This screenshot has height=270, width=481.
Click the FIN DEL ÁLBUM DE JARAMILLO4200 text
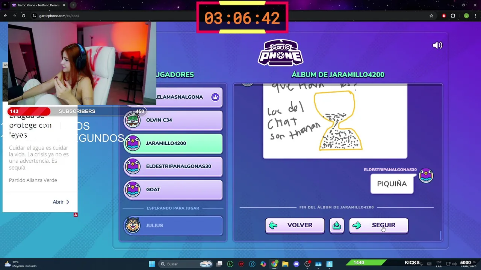(337, 207)
